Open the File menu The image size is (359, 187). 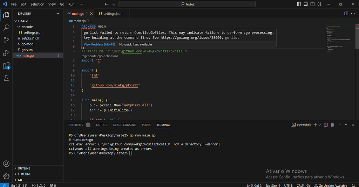[14, 4]
